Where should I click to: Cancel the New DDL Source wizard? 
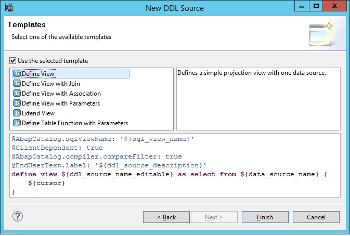pos(316,217)
